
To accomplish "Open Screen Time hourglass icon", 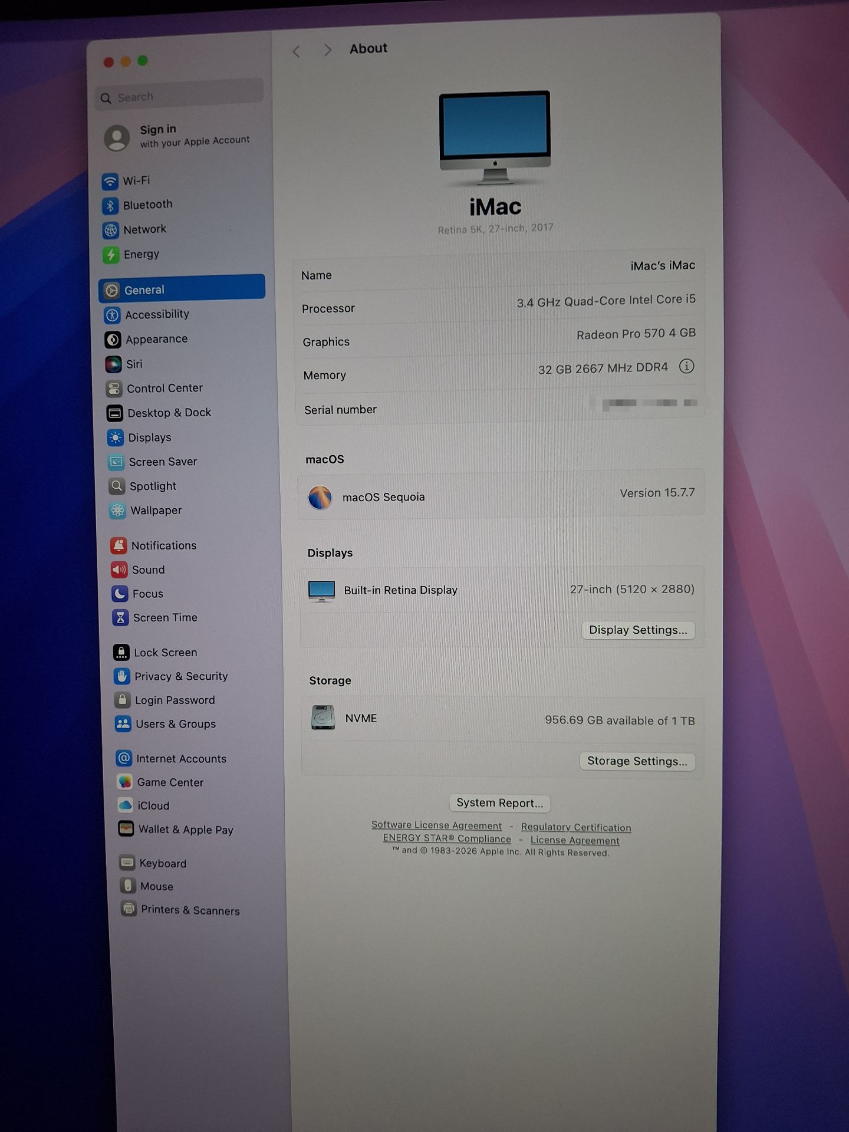I will 120,618.
